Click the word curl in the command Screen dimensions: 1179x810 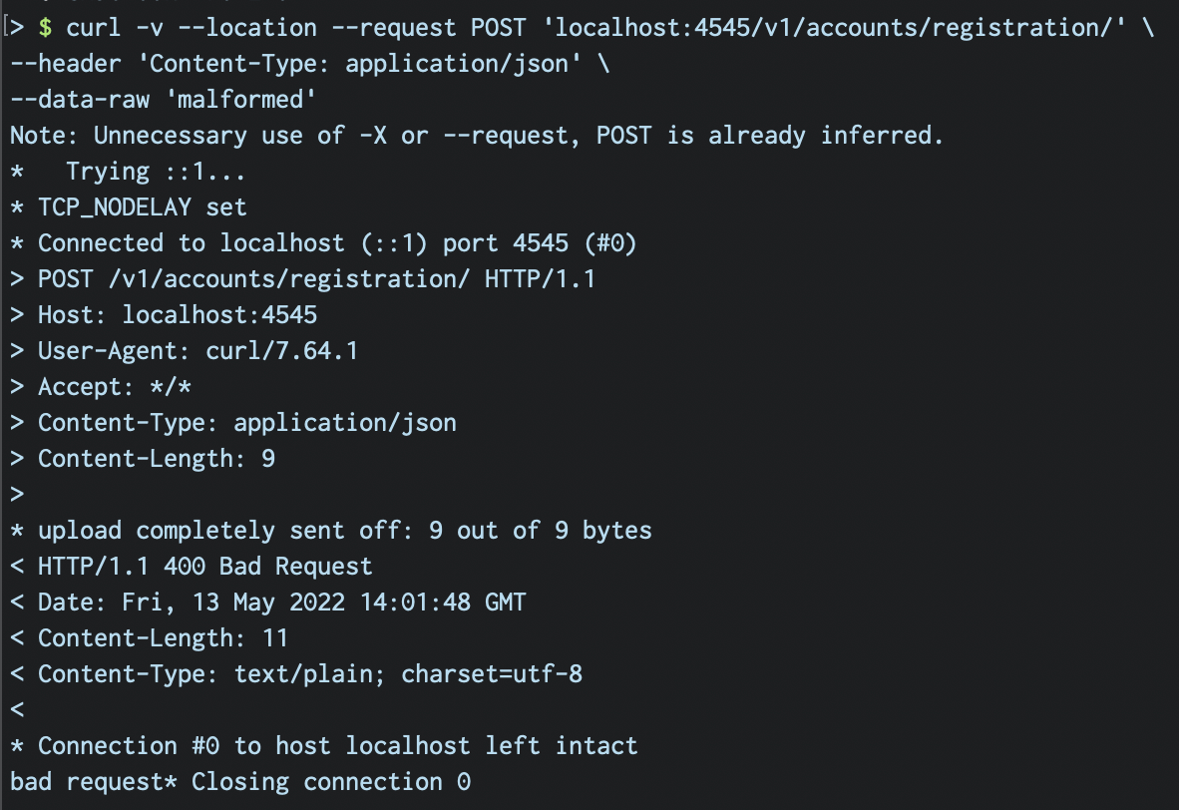pos(94,28)
